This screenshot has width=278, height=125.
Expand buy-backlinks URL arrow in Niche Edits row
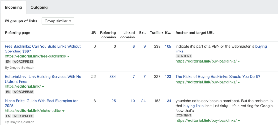click(239, 121)
